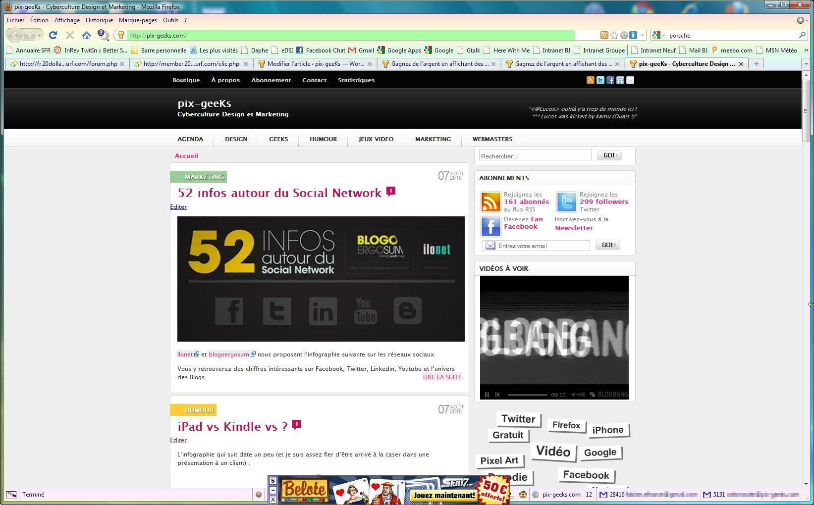Image resolution: width=814 pixels, height=505 pixels.
Task: Open the address bar dropdown arrow
Action: pos(642,35)
